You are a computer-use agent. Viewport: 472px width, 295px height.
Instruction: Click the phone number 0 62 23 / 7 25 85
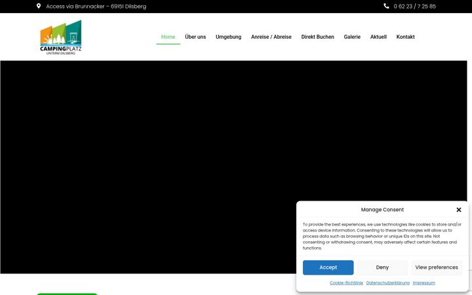click(x=414, y=7)
